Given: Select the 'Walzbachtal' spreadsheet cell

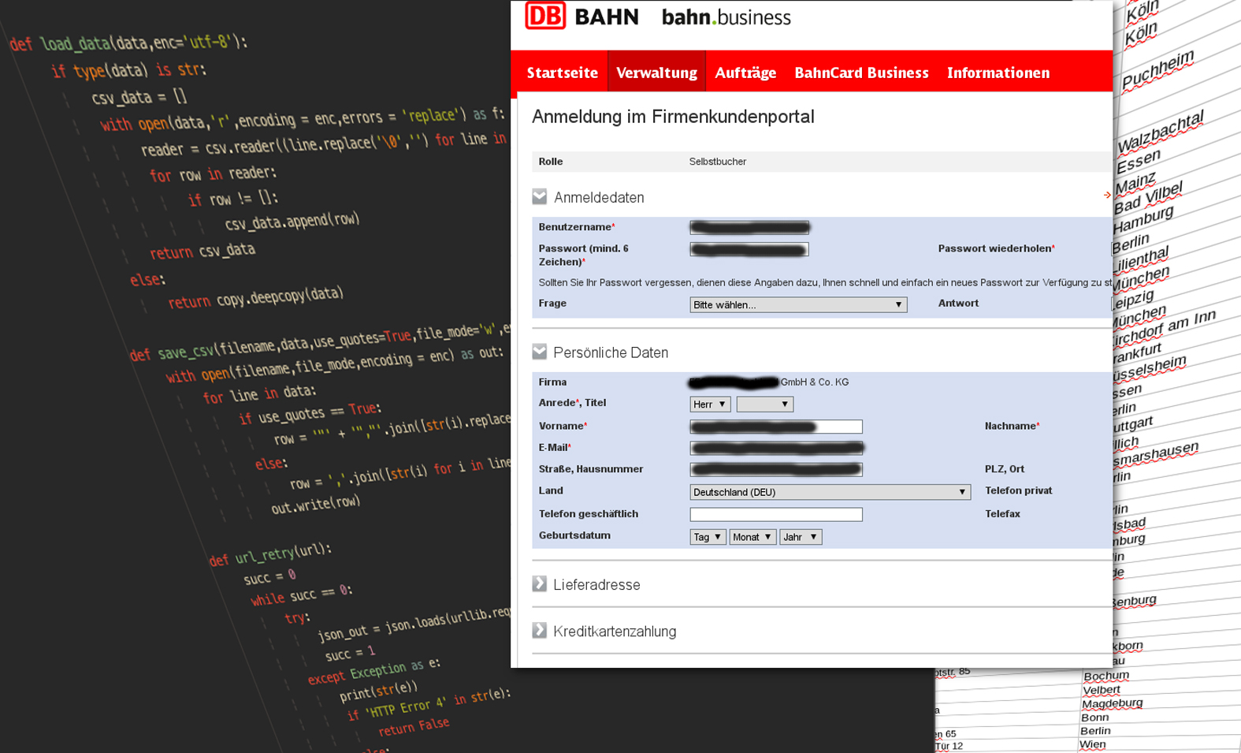Looking at the screenshot, I should 1161,131.
